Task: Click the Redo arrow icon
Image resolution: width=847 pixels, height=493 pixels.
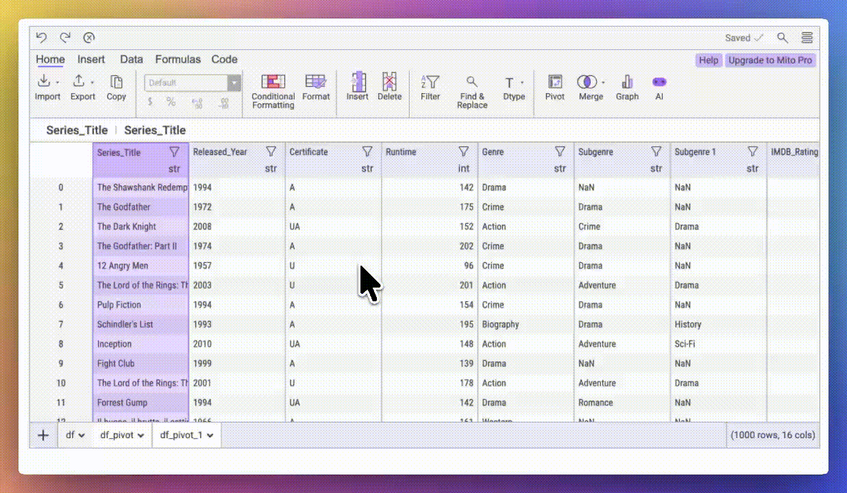Action: (65, 38)
